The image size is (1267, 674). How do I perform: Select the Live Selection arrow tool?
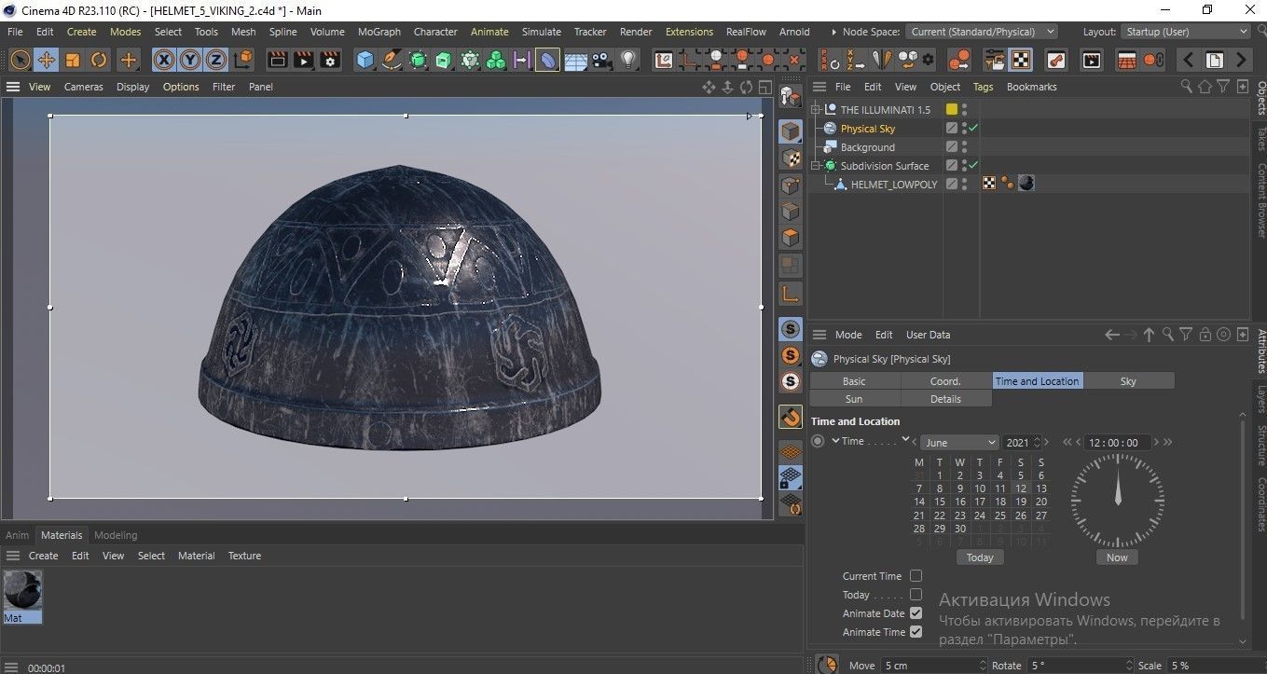(x=20, y=60)
